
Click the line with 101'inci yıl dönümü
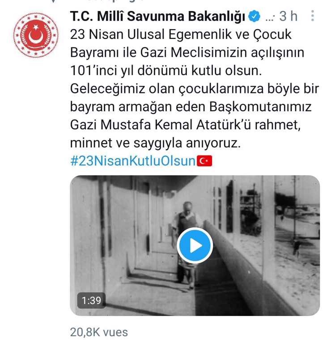(166, 71)
